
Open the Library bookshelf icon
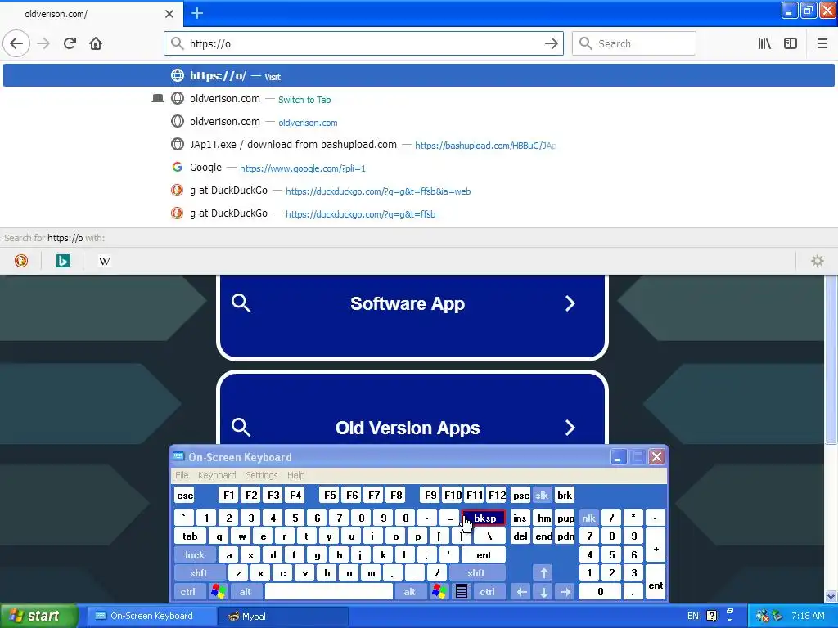pos(764,43)
